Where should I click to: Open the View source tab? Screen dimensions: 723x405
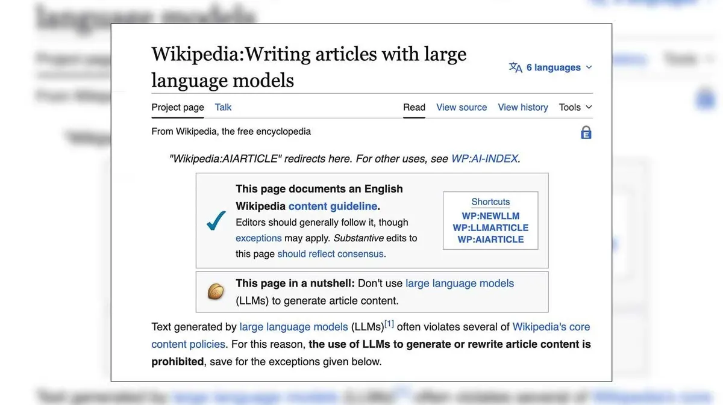462,107
